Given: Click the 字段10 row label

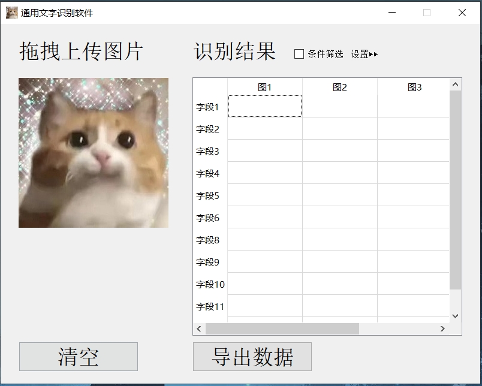Looking at the screenshot, I should (211, 284).
